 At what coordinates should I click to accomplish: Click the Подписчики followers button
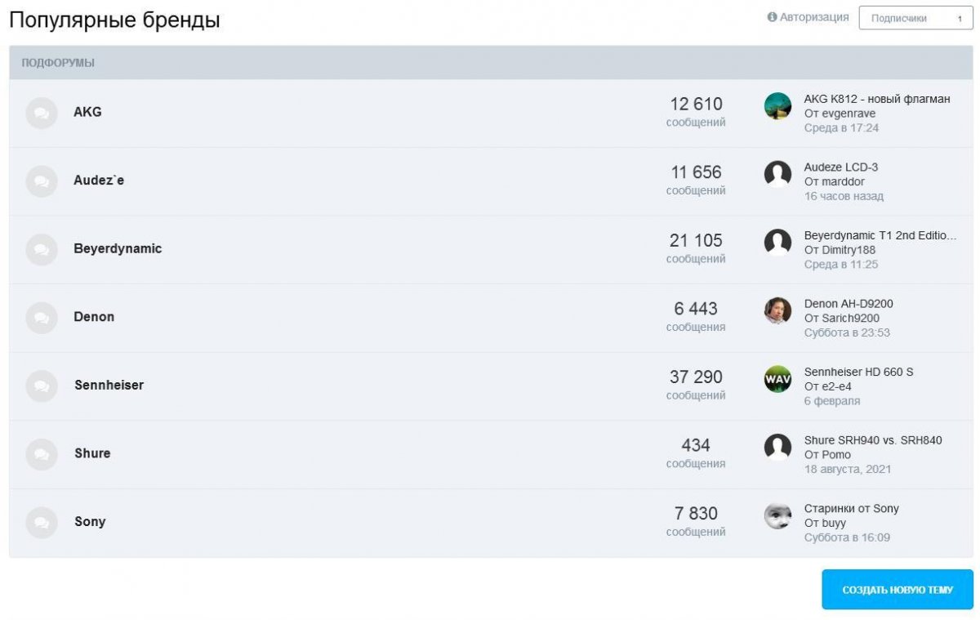(x=916, y=18)
